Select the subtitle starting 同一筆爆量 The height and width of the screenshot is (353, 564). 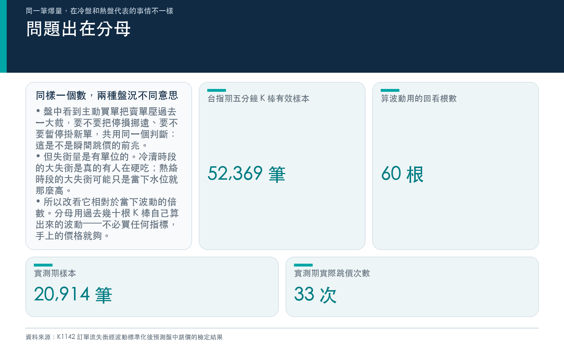point(99,11)
